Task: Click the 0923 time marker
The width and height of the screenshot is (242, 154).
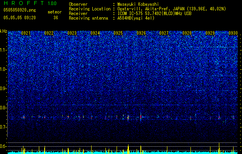Action: [x=72, y=33]
